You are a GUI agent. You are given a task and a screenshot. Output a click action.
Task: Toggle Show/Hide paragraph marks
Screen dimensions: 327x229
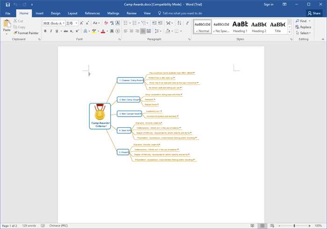187,23
